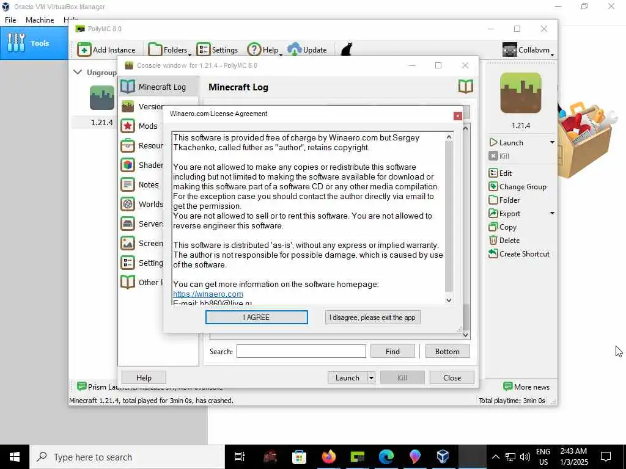Open the Mods page star icon
The image size is (626, 469).
(x=128, y=126)
